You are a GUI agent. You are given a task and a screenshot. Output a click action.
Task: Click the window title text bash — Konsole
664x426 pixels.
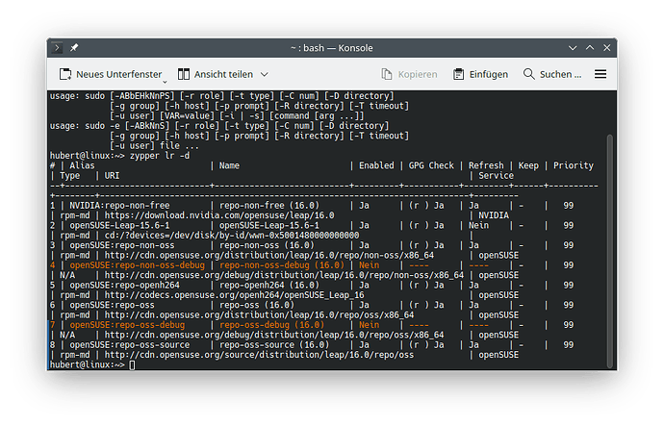[x=331, y=47]
